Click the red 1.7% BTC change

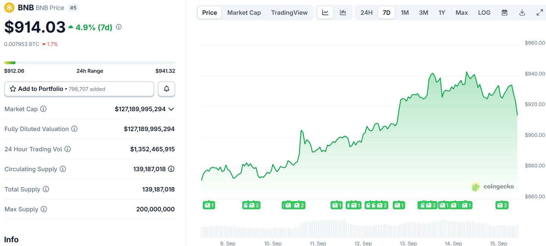click(50, 44)
